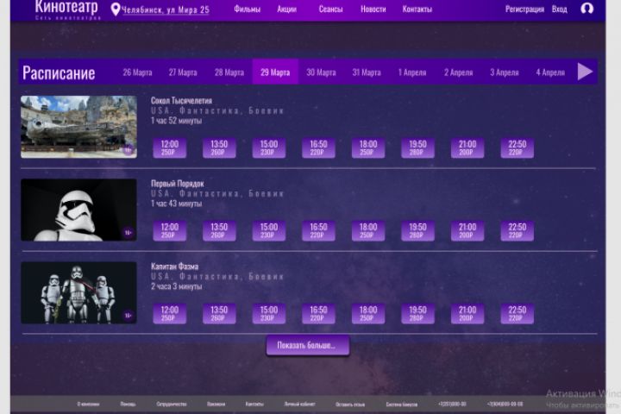Pick the 18:00 showtime for Сокол Тысячелетия
Image resolution: width=621 pixels, height=414 pixels.
point(368,147)
